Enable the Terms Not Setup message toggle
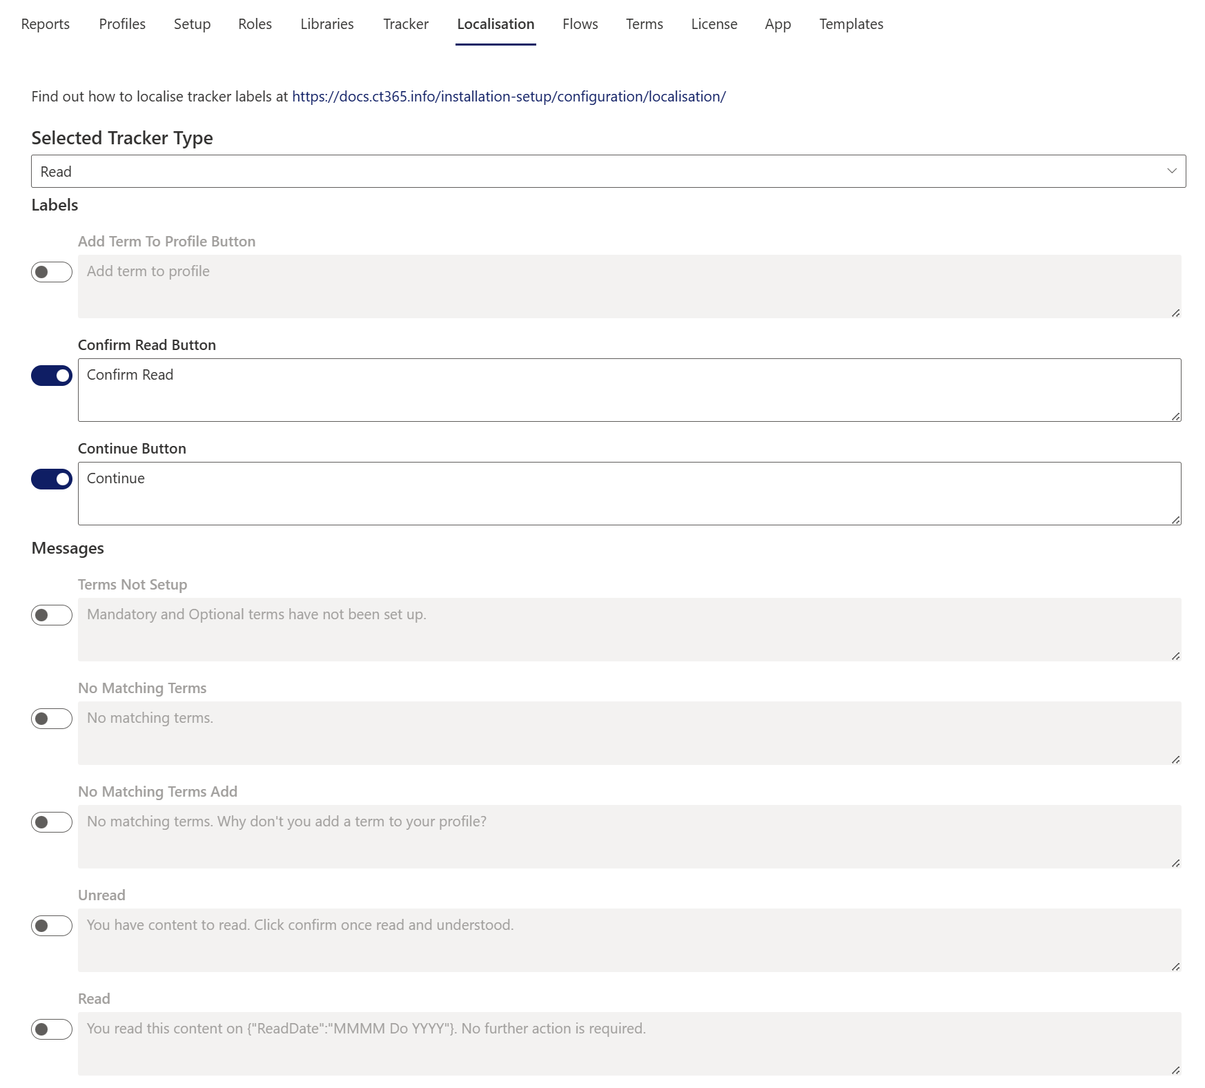This screenshot has height=1088, width=1205. tap(52, 615)
